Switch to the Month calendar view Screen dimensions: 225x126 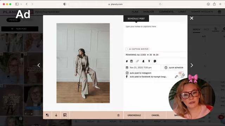click(197, 29)
